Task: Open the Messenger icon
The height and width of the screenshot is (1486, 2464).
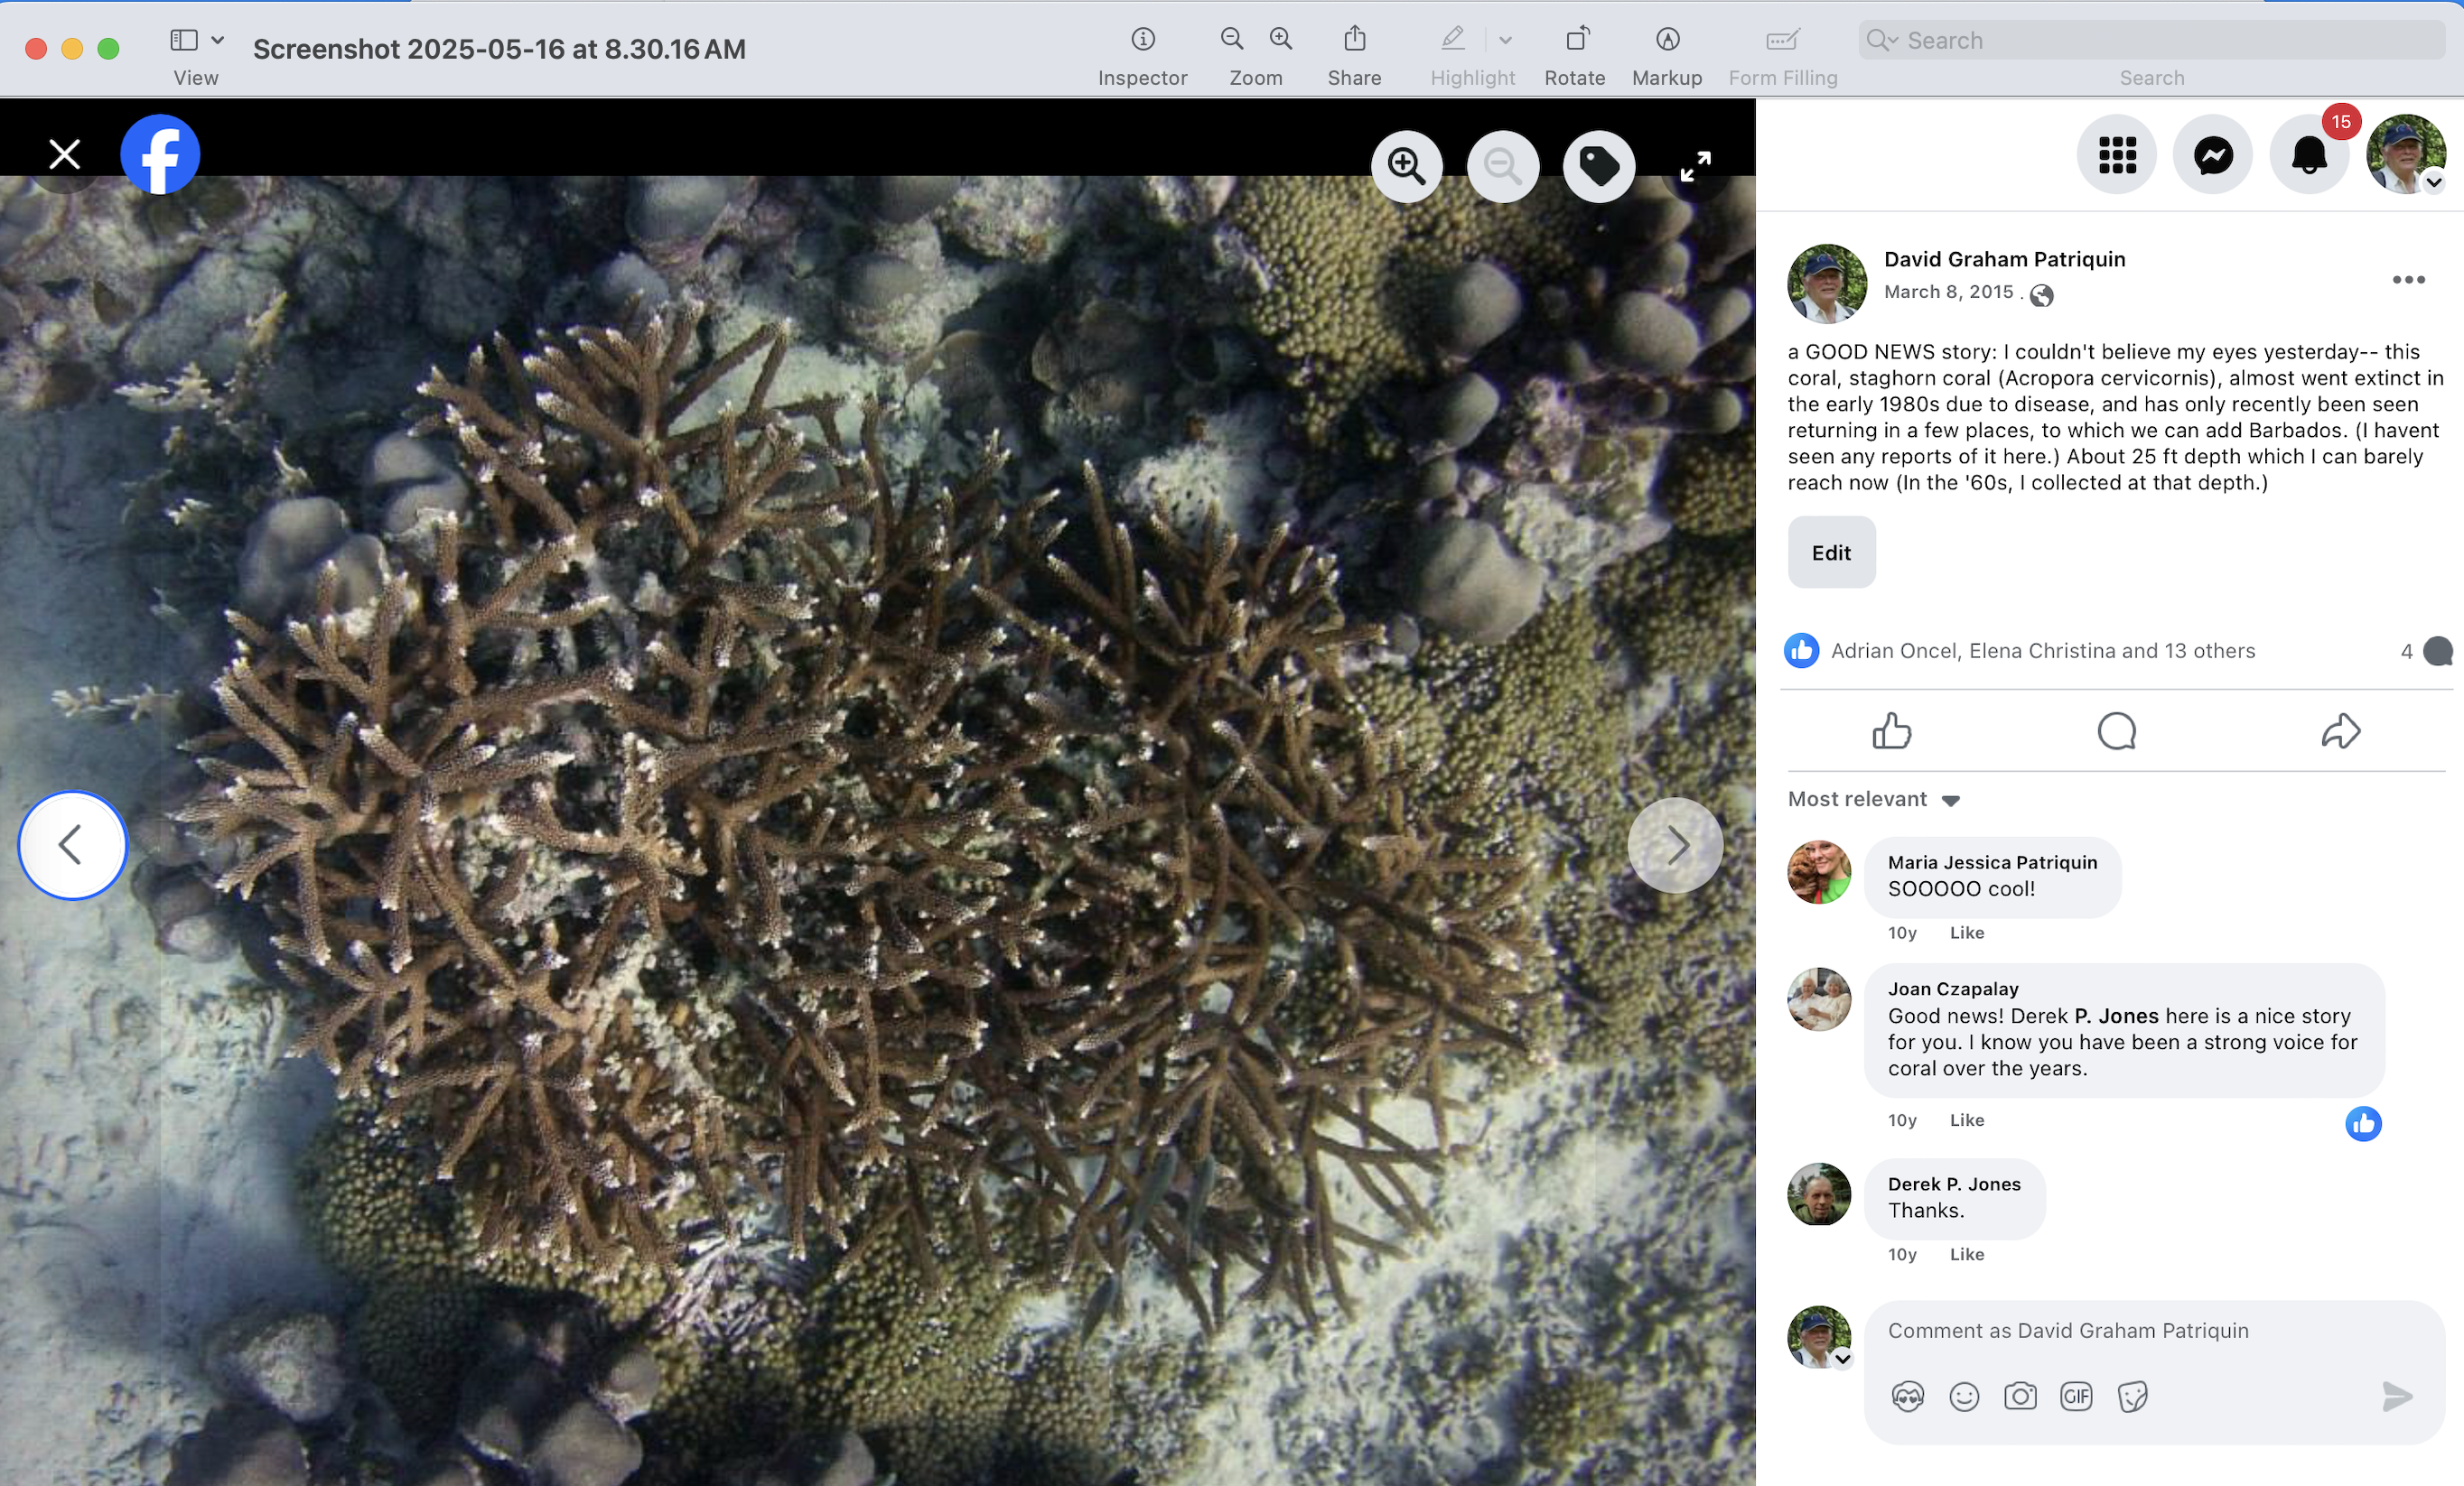Action: [2212, 155]
